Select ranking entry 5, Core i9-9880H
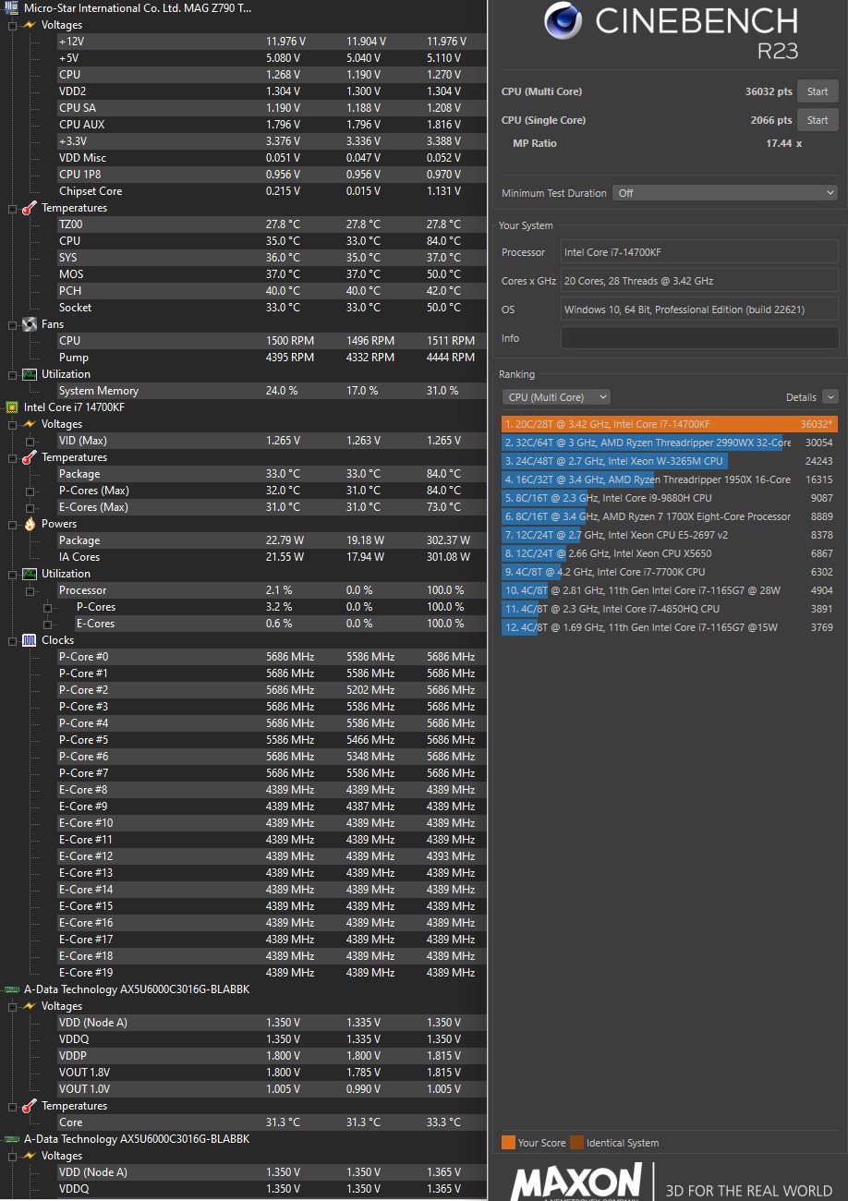Image resolution: width=848 pixels, height=1201 pixels. coord(669,498)
